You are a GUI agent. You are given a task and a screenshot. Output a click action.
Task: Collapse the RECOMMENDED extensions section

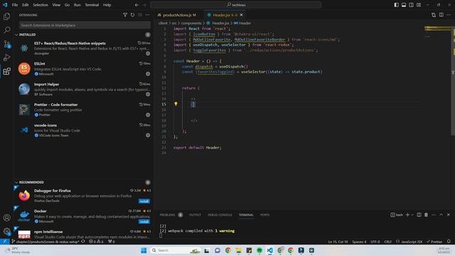click(x=30, y=182)
